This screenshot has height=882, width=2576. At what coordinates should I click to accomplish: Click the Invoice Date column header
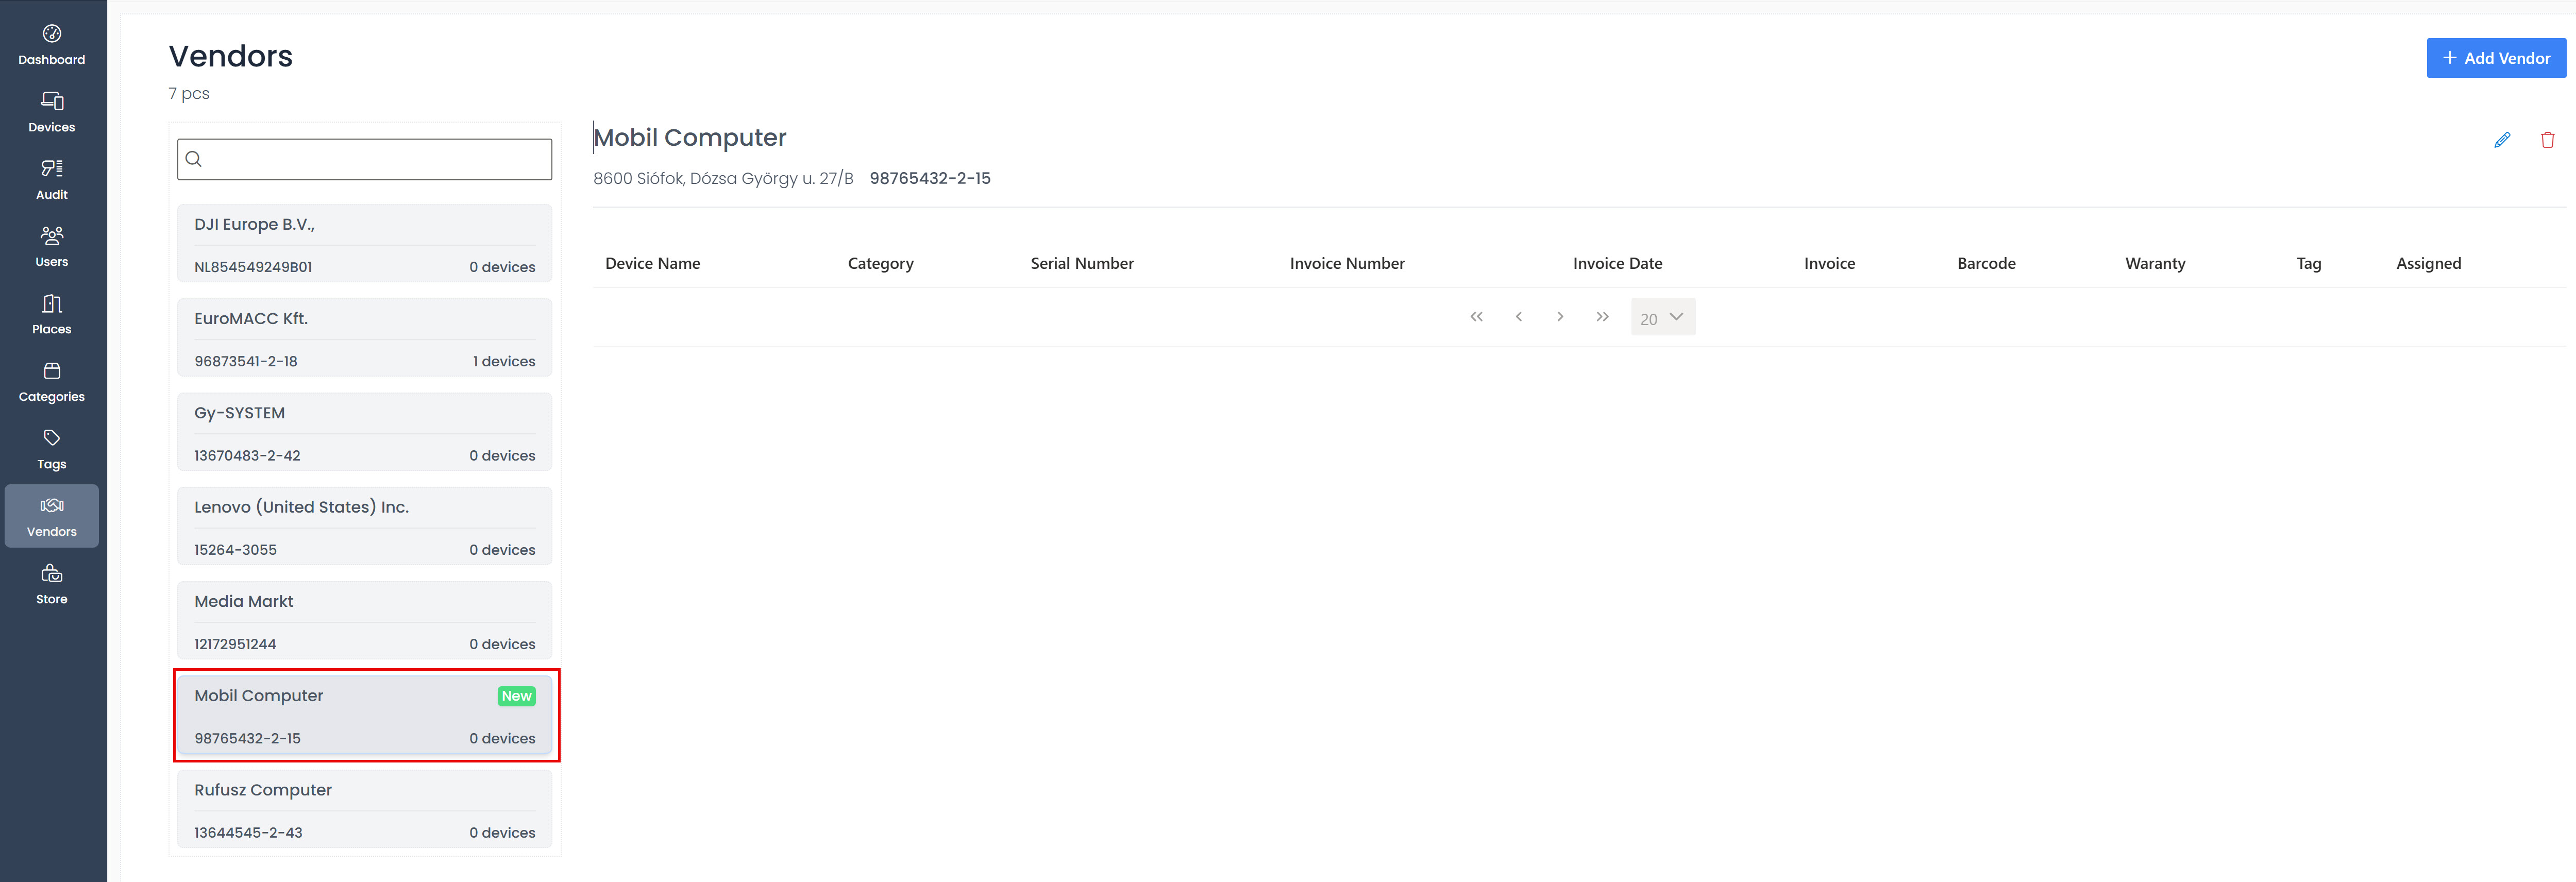(1617, 263)
